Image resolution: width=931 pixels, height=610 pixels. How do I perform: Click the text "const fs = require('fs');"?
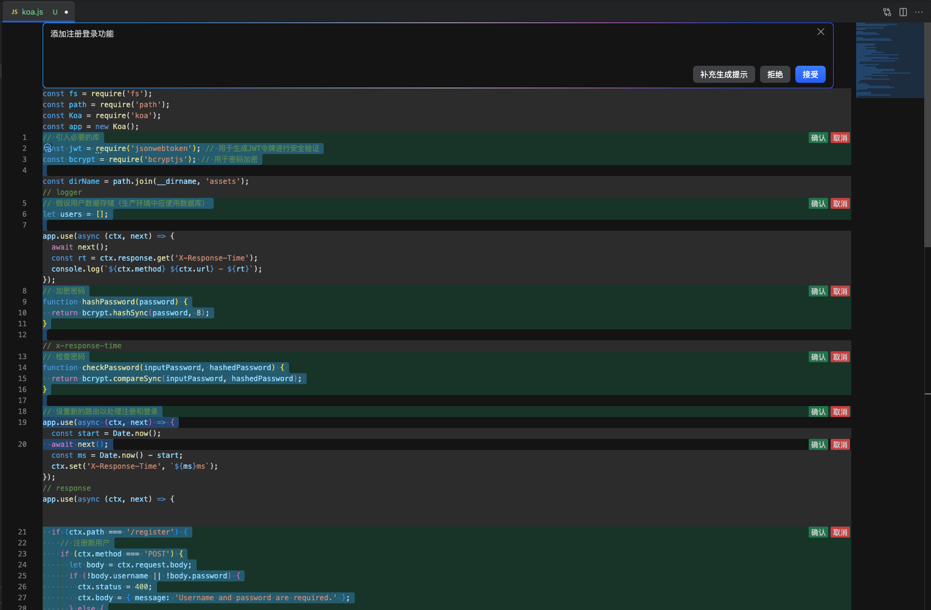(x=97, y=94)
